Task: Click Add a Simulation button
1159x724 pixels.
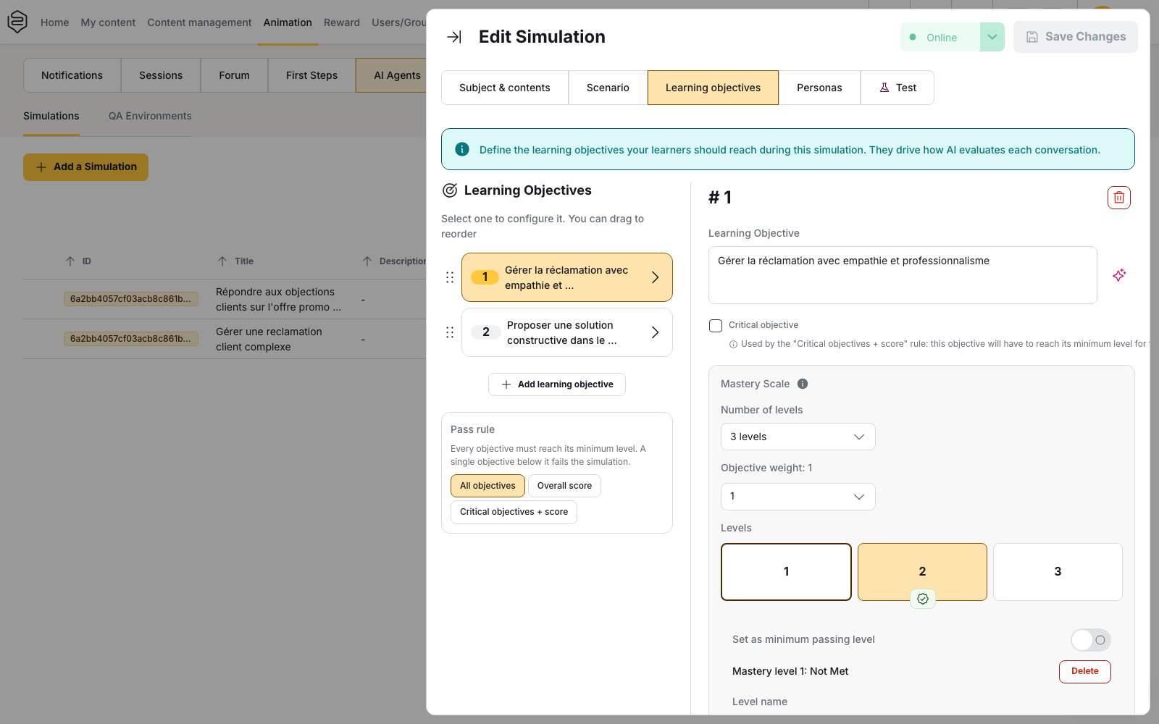Action: click(x=85, y=167)
